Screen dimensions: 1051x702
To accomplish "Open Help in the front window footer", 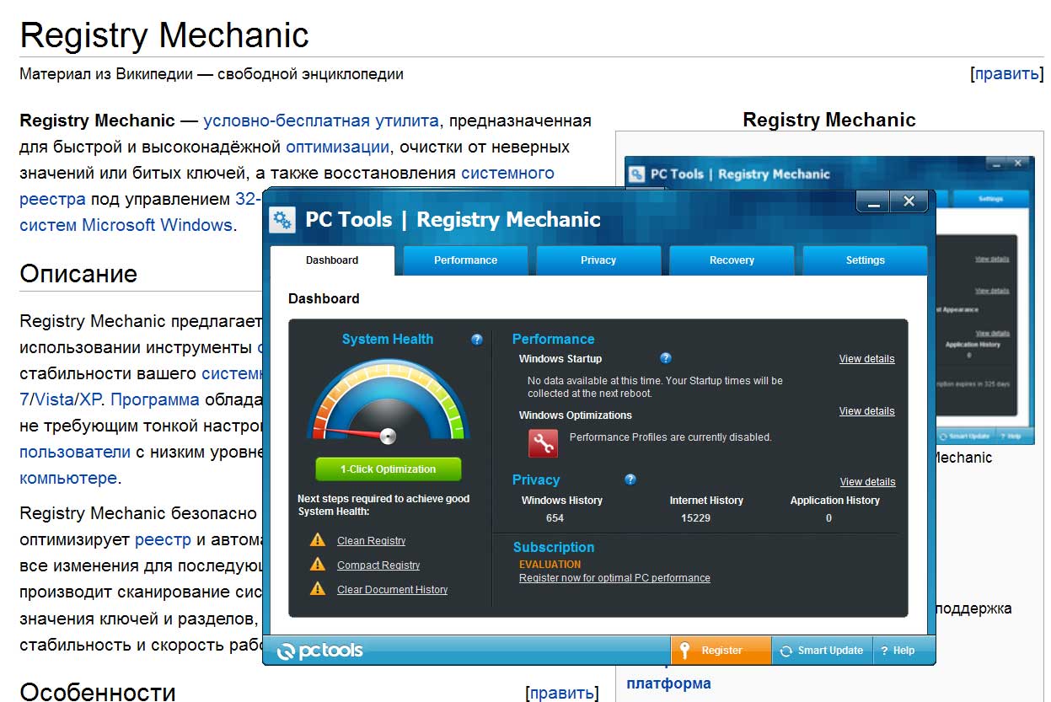I will pyautogui.click(x=898, y=651).
